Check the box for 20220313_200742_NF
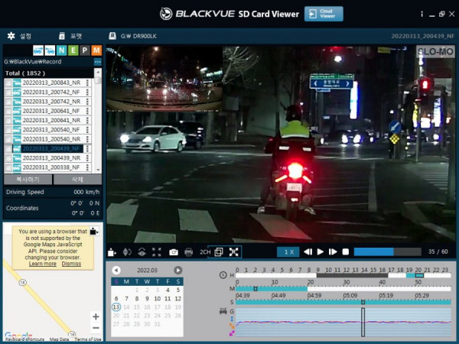Viewport: 459px width, 344px height. [8, 92]
